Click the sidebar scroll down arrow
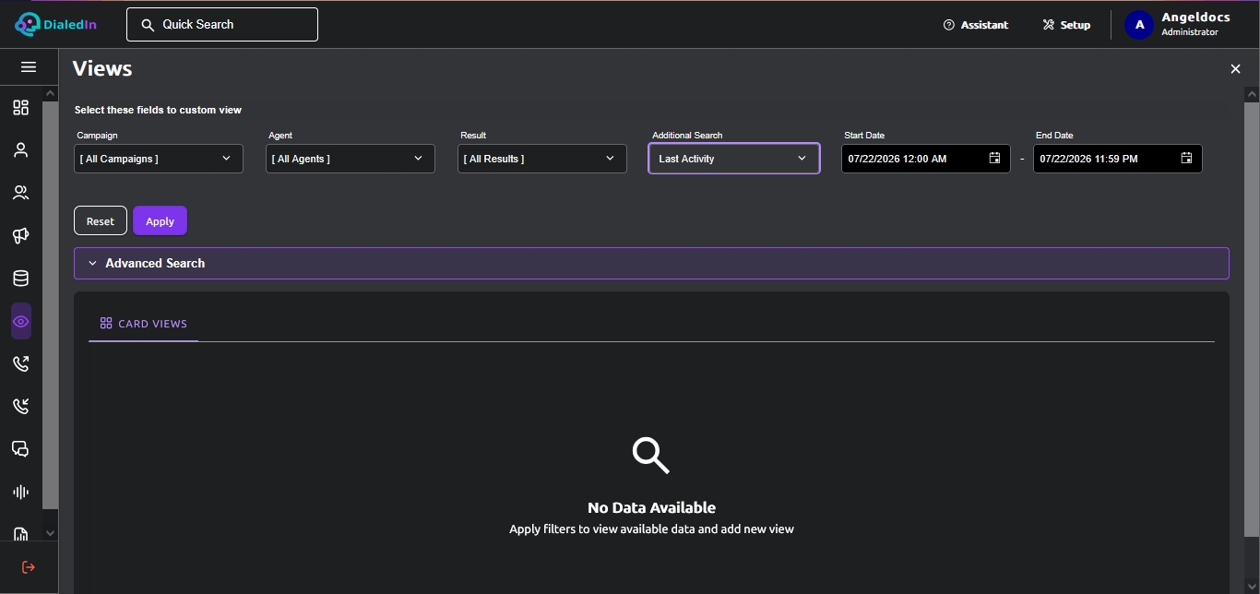1260x594 pixels. [x=50, y=532]
